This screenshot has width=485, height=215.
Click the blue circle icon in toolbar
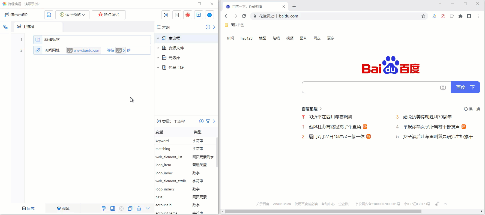click(209, 15)
